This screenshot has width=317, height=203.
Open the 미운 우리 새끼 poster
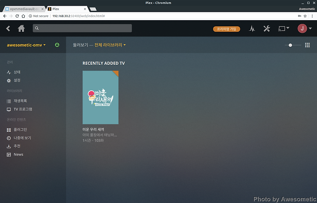coord(100,97)
